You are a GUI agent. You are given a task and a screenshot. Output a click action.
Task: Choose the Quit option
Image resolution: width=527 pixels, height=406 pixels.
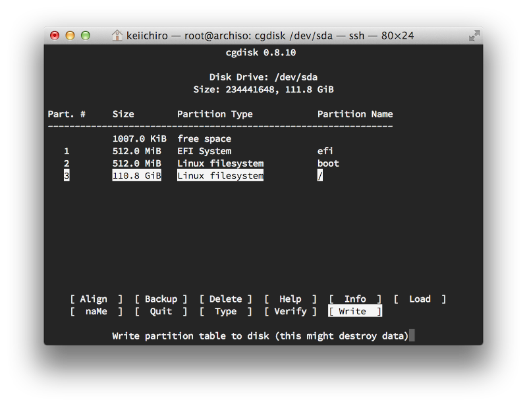[x=161, y=312]
